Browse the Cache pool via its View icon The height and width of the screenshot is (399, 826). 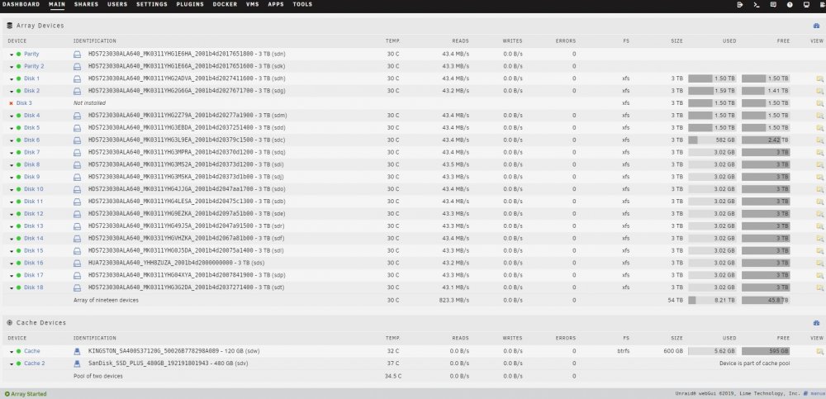[x=819, y=351]
